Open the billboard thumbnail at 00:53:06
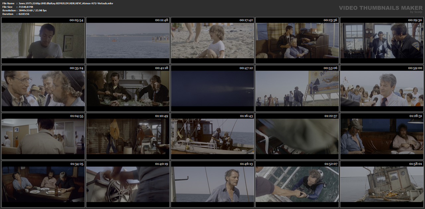The height and width of the screenshot is (209, 425). (x=297, y=88)
